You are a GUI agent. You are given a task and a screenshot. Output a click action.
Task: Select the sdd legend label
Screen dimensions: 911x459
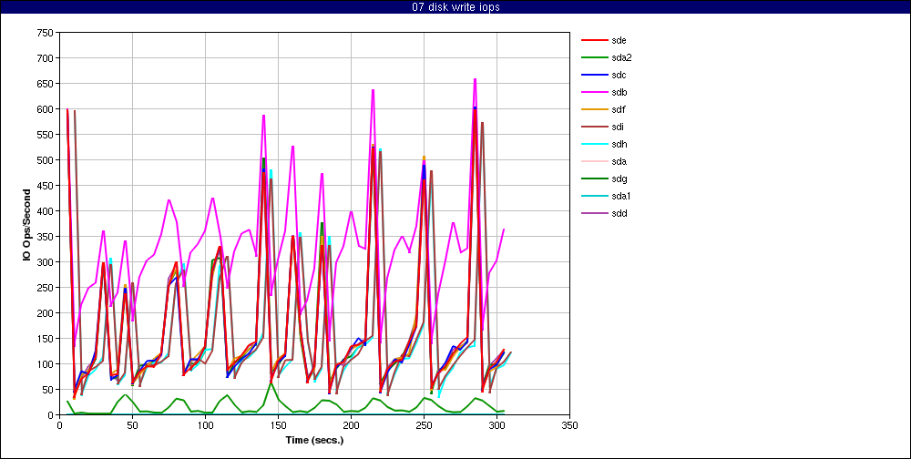619,214
